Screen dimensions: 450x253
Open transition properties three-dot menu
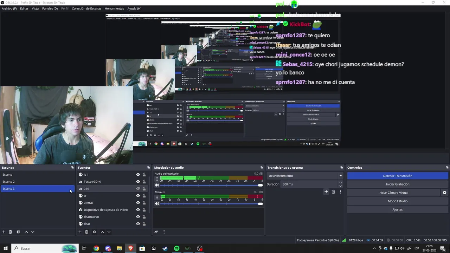(340, 192)
